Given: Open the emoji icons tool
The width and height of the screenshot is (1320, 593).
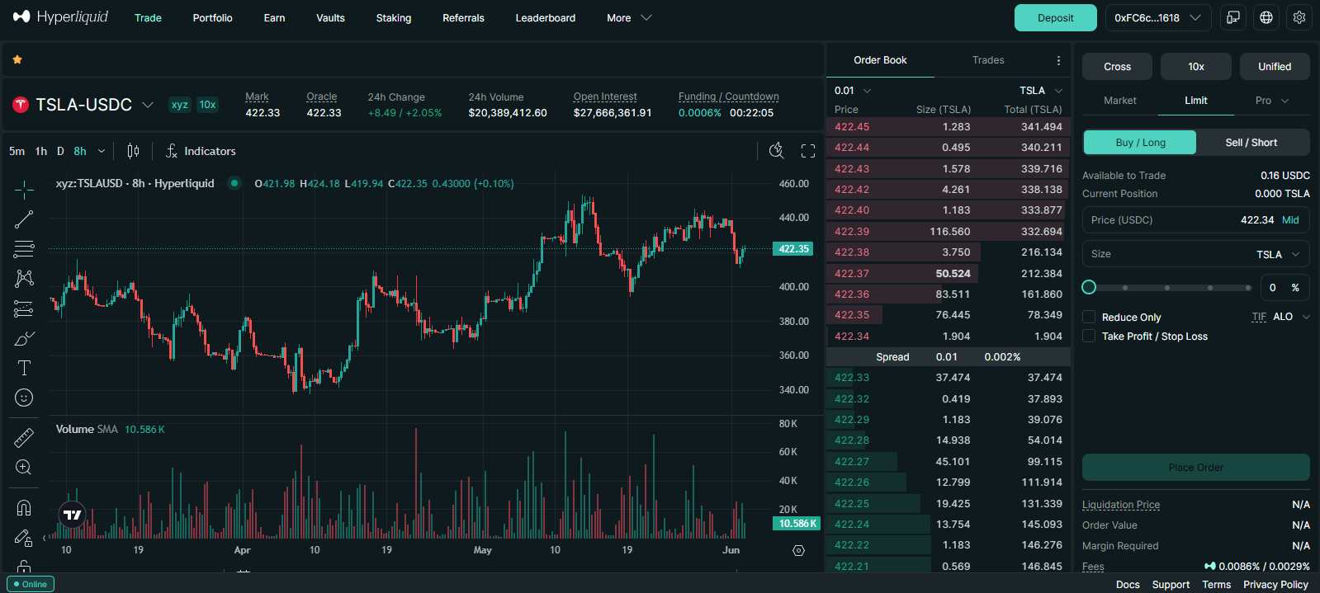Looking at the screenshot, I should 24,398.
